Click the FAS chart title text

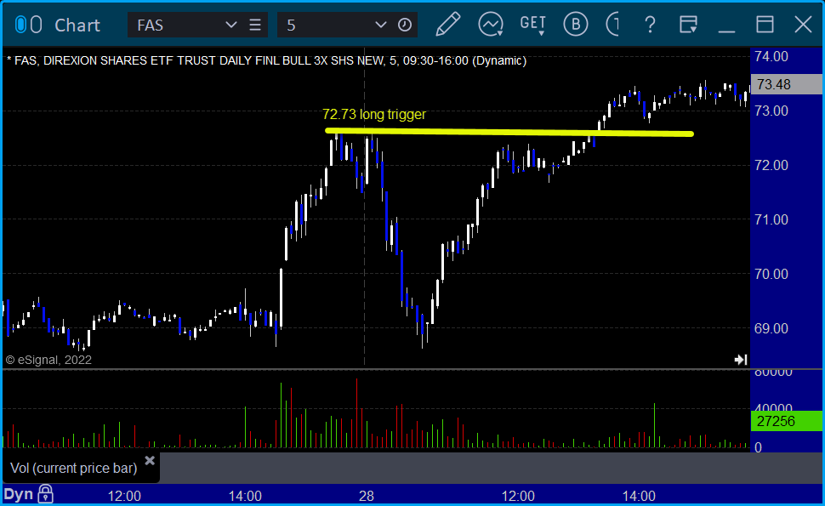click(x=267, y=60)
